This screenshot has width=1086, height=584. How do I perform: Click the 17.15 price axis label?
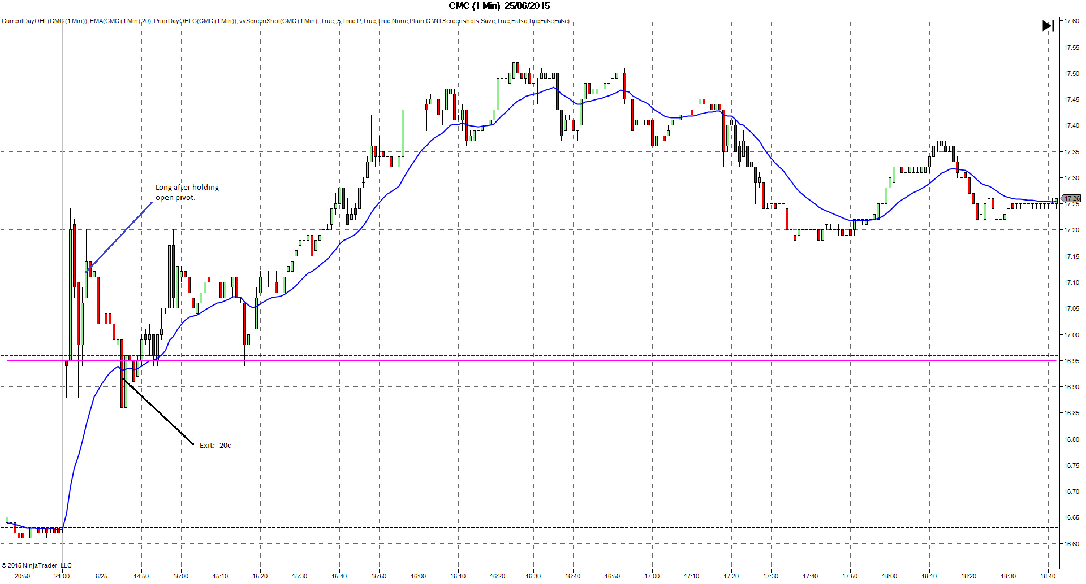pyautogui.click(x=1071, y=256)
